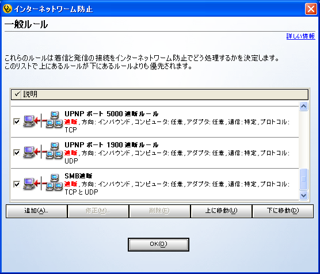The height and width of the screenshot is (274, 320).
Task: Toggle the SMB遮断 rule checkbox
Action: [x=17, y=184]
